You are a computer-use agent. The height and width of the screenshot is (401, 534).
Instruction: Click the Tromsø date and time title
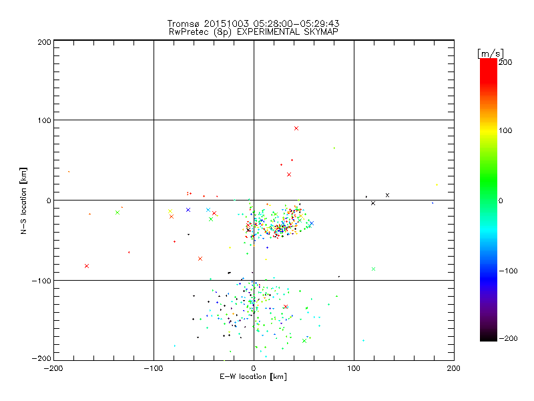(253, 23)
